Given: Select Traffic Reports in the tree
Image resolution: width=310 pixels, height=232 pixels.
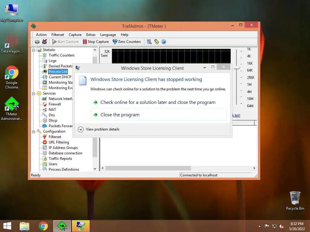Looking at the screenshot, I should [x=60, y=159].
